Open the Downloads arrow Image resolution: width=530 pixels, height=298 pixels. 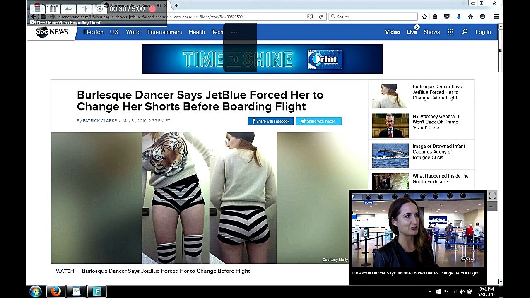coord(458,17)
